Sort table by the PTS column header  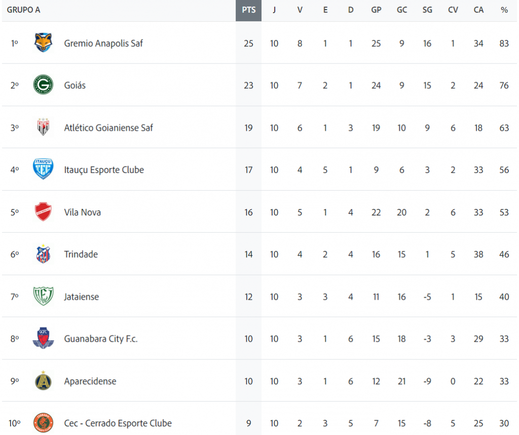[248, 10]
